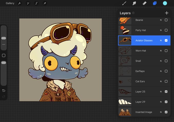Screen dimensions: 174x122
Task: Show the Worn Hat layer
Action: click(166, 51)
